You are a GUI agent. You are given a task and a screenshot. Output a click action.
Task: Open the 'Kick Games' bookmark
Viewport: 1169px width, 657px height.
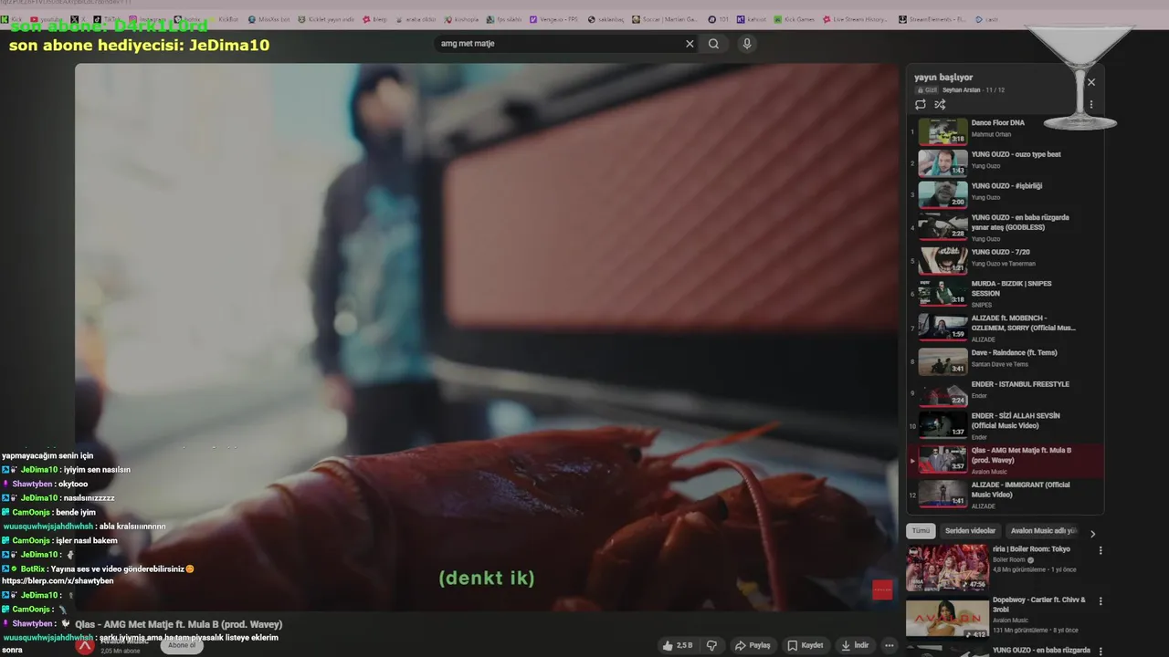point(795,19)
